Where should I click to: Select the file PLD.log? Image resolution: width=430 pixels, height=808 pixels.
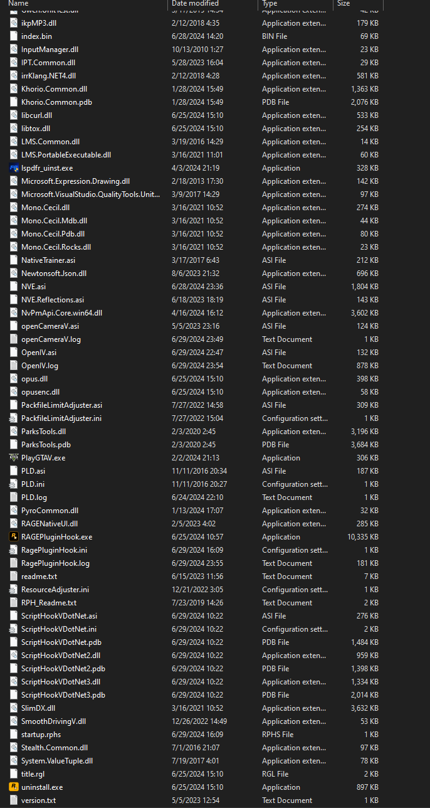34,497
